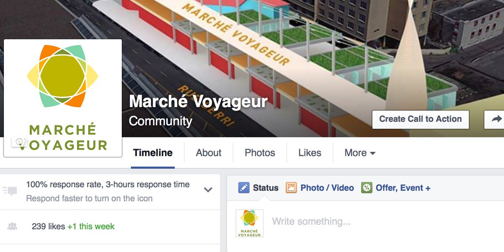Click the small Marché Voyageur avatar in composer
This screenshot has width=504, height=252.
click(x=249, y=223)
